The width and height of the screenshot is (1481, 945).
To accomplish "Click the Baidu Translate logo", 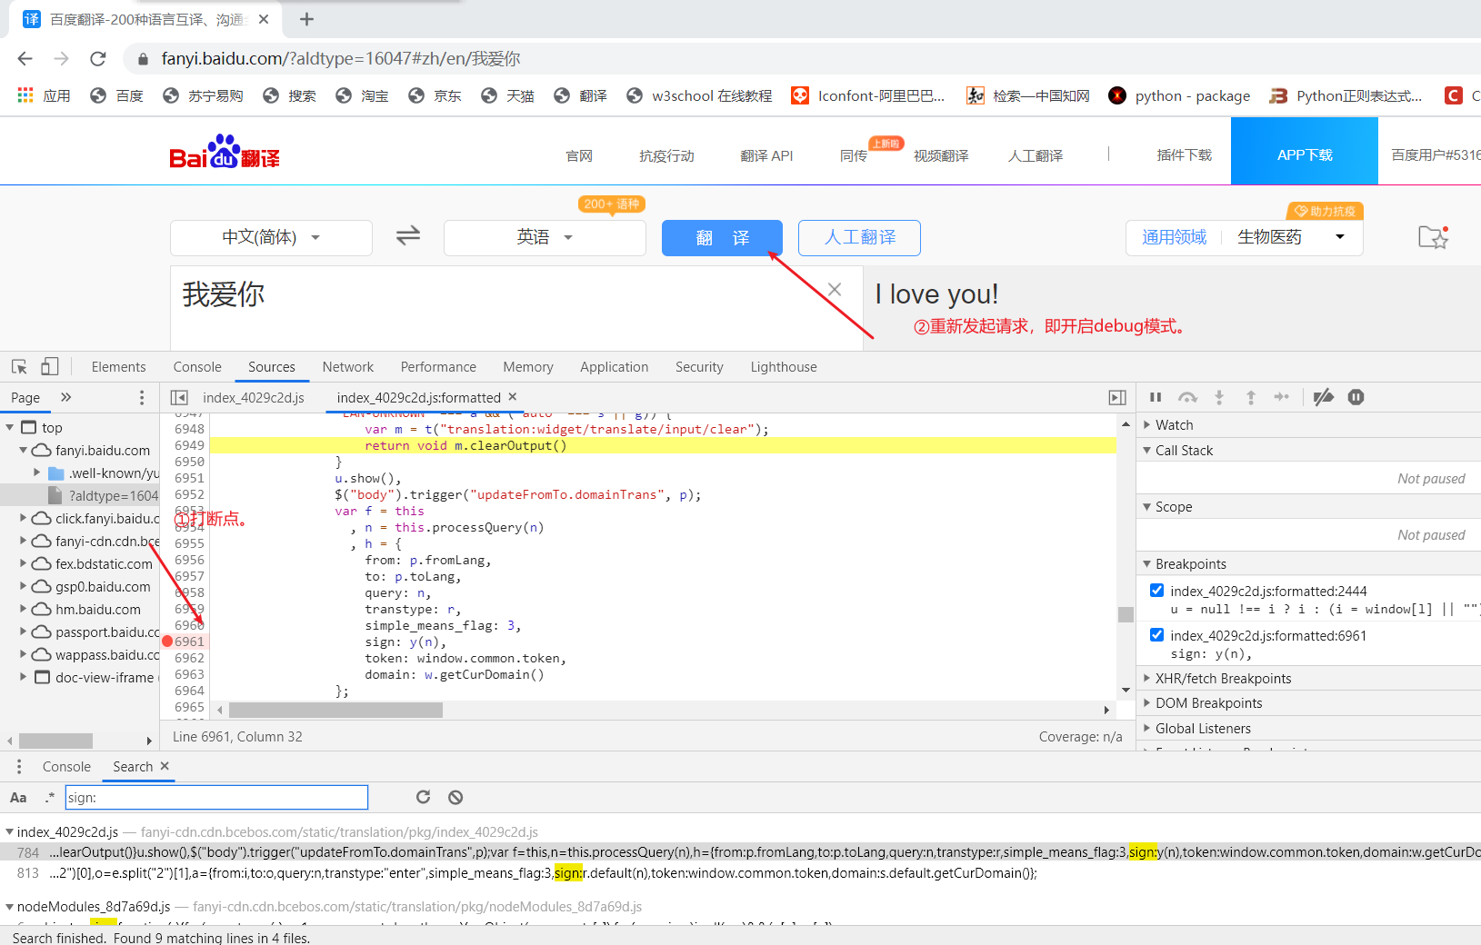I will click(x=225, y=152).
